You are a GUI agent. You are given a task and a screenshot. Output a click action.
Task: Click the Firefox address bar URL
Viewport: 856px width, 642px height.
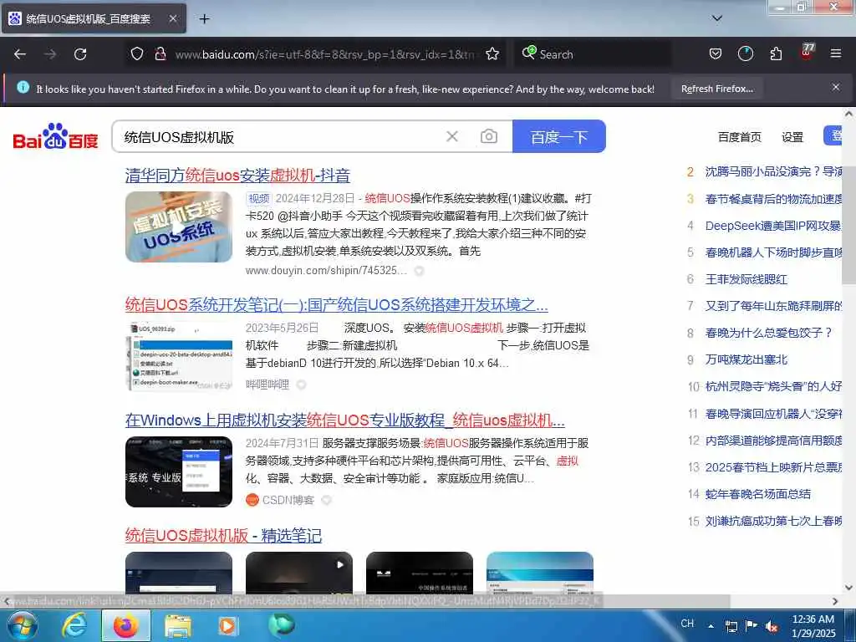[x=324, y=54]
